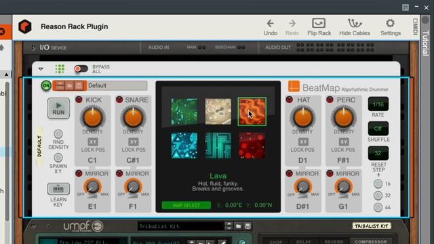
Task: Step Umpf patch with up/down arrows
Action: click(x=229, y=226)
